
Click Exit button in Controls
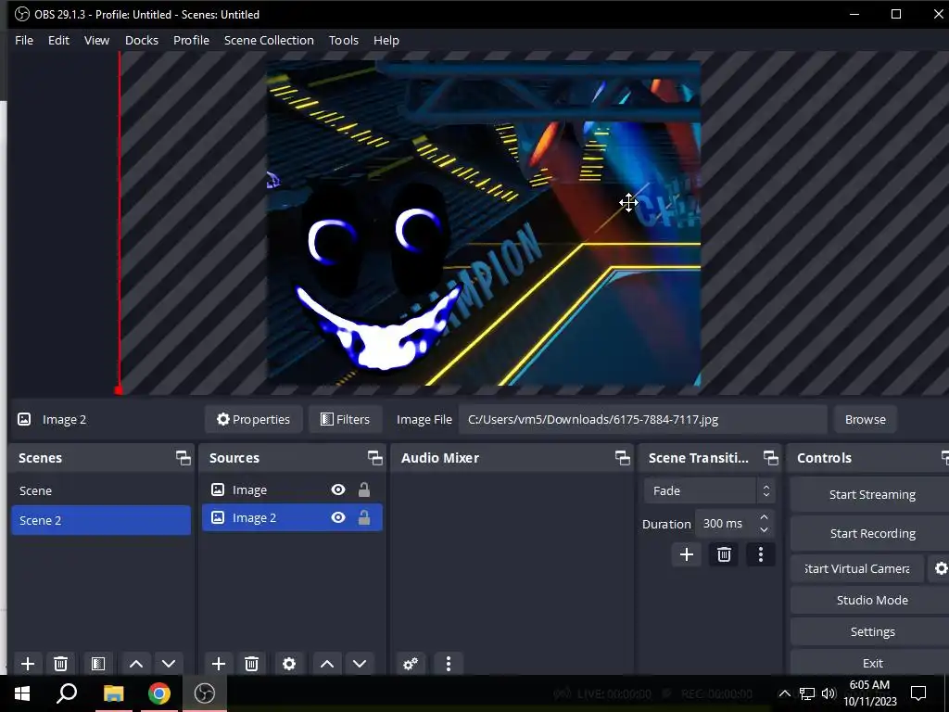click(872, 663)
